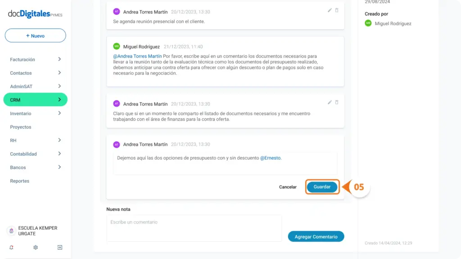This screenshot has height=259, width=461.
Task: Click the docDigitales logo
Action: [35, 14]
